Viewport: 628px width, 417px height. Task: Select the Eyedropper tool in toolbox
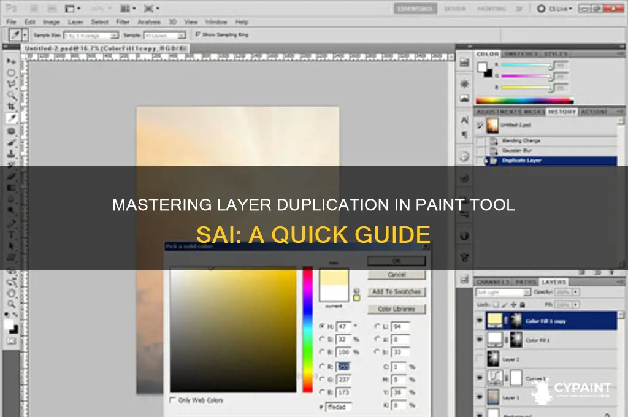pos(11,118)
